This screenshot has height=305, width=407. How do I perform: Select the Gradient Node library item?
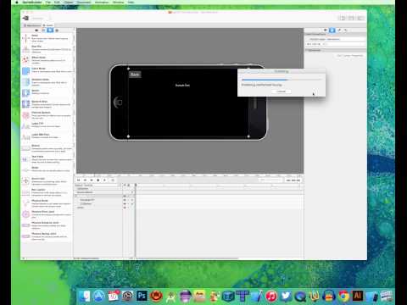[x=47, y=82]
